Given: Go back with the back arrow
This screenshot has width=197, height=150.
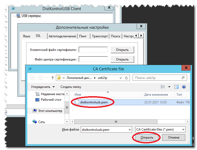Looking at the screenshot, I should pyautogui.click(x=32, y=78).
